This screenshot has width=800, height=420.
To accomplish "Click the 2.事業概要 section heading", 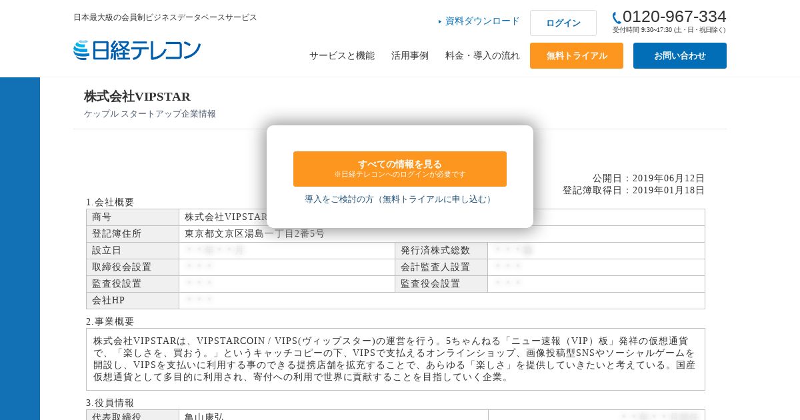I will [110, 321].
